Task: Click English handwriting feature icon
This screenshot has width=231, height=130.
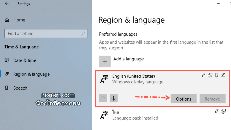Action: [x=223, y=75]
